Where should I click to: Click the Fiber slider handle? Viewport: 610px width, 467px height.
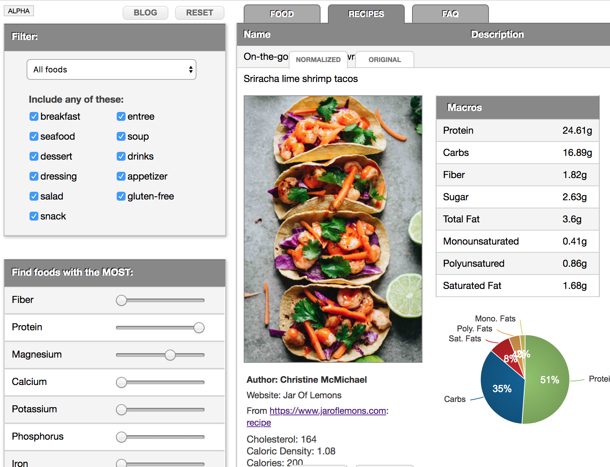click(x=121, y=300)
